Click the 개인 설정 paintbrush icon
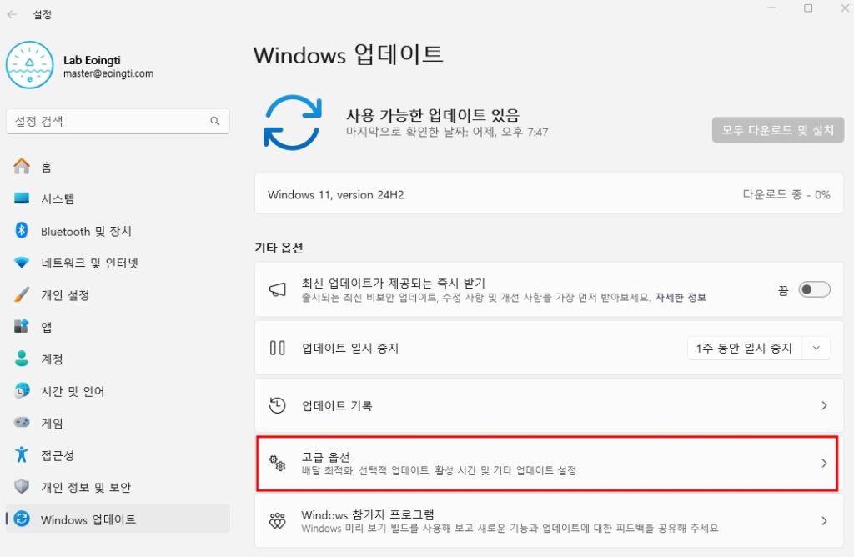 tap(21, 294)
